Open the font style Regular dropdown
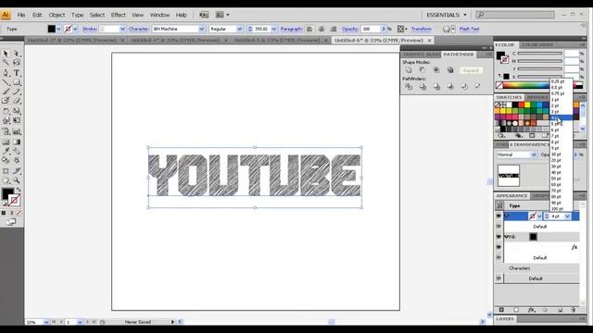 click(x=239, y=29)
